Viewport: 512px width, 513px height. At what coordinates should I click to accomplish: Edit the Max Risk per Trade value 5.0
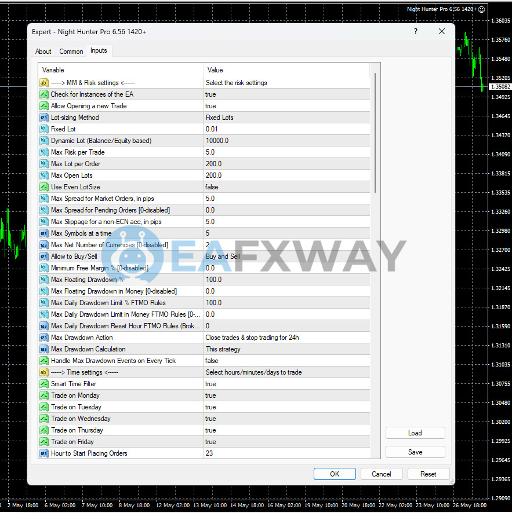pos(286,152)
